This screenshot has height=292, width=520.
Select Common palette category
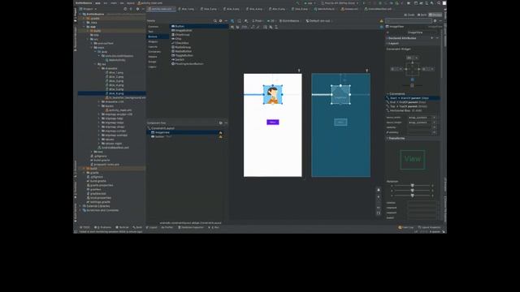point(154,27)
